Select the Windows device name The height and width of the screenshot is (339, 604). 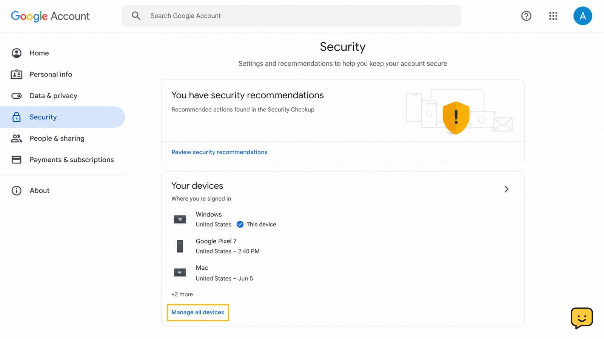[x=209, y=214]
